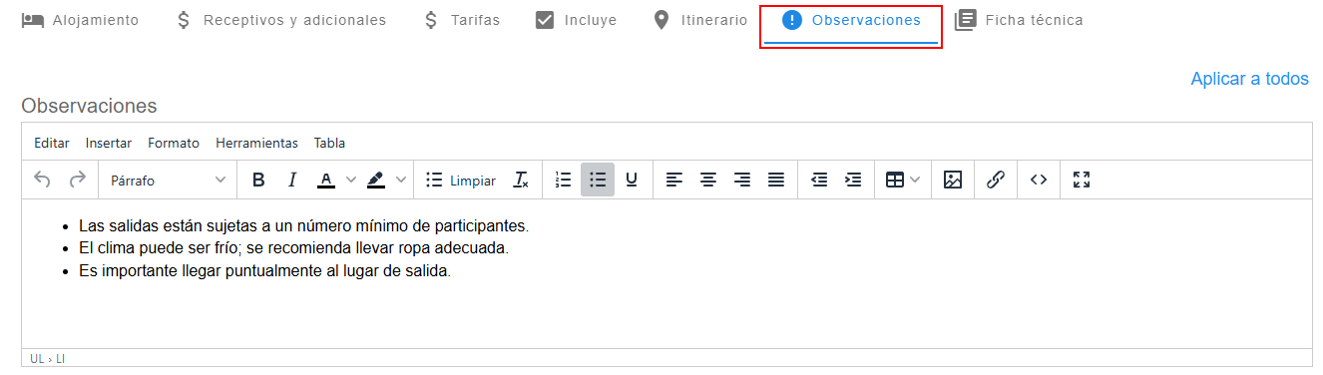Justify the text

tap(776, 180)
